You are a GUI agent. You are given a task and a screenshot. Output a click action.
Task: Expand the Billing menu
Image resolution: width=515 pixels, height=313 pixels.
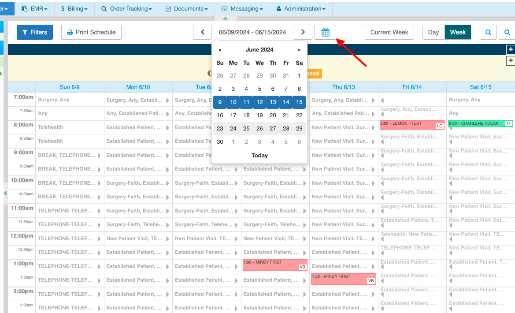coord(74,8)
